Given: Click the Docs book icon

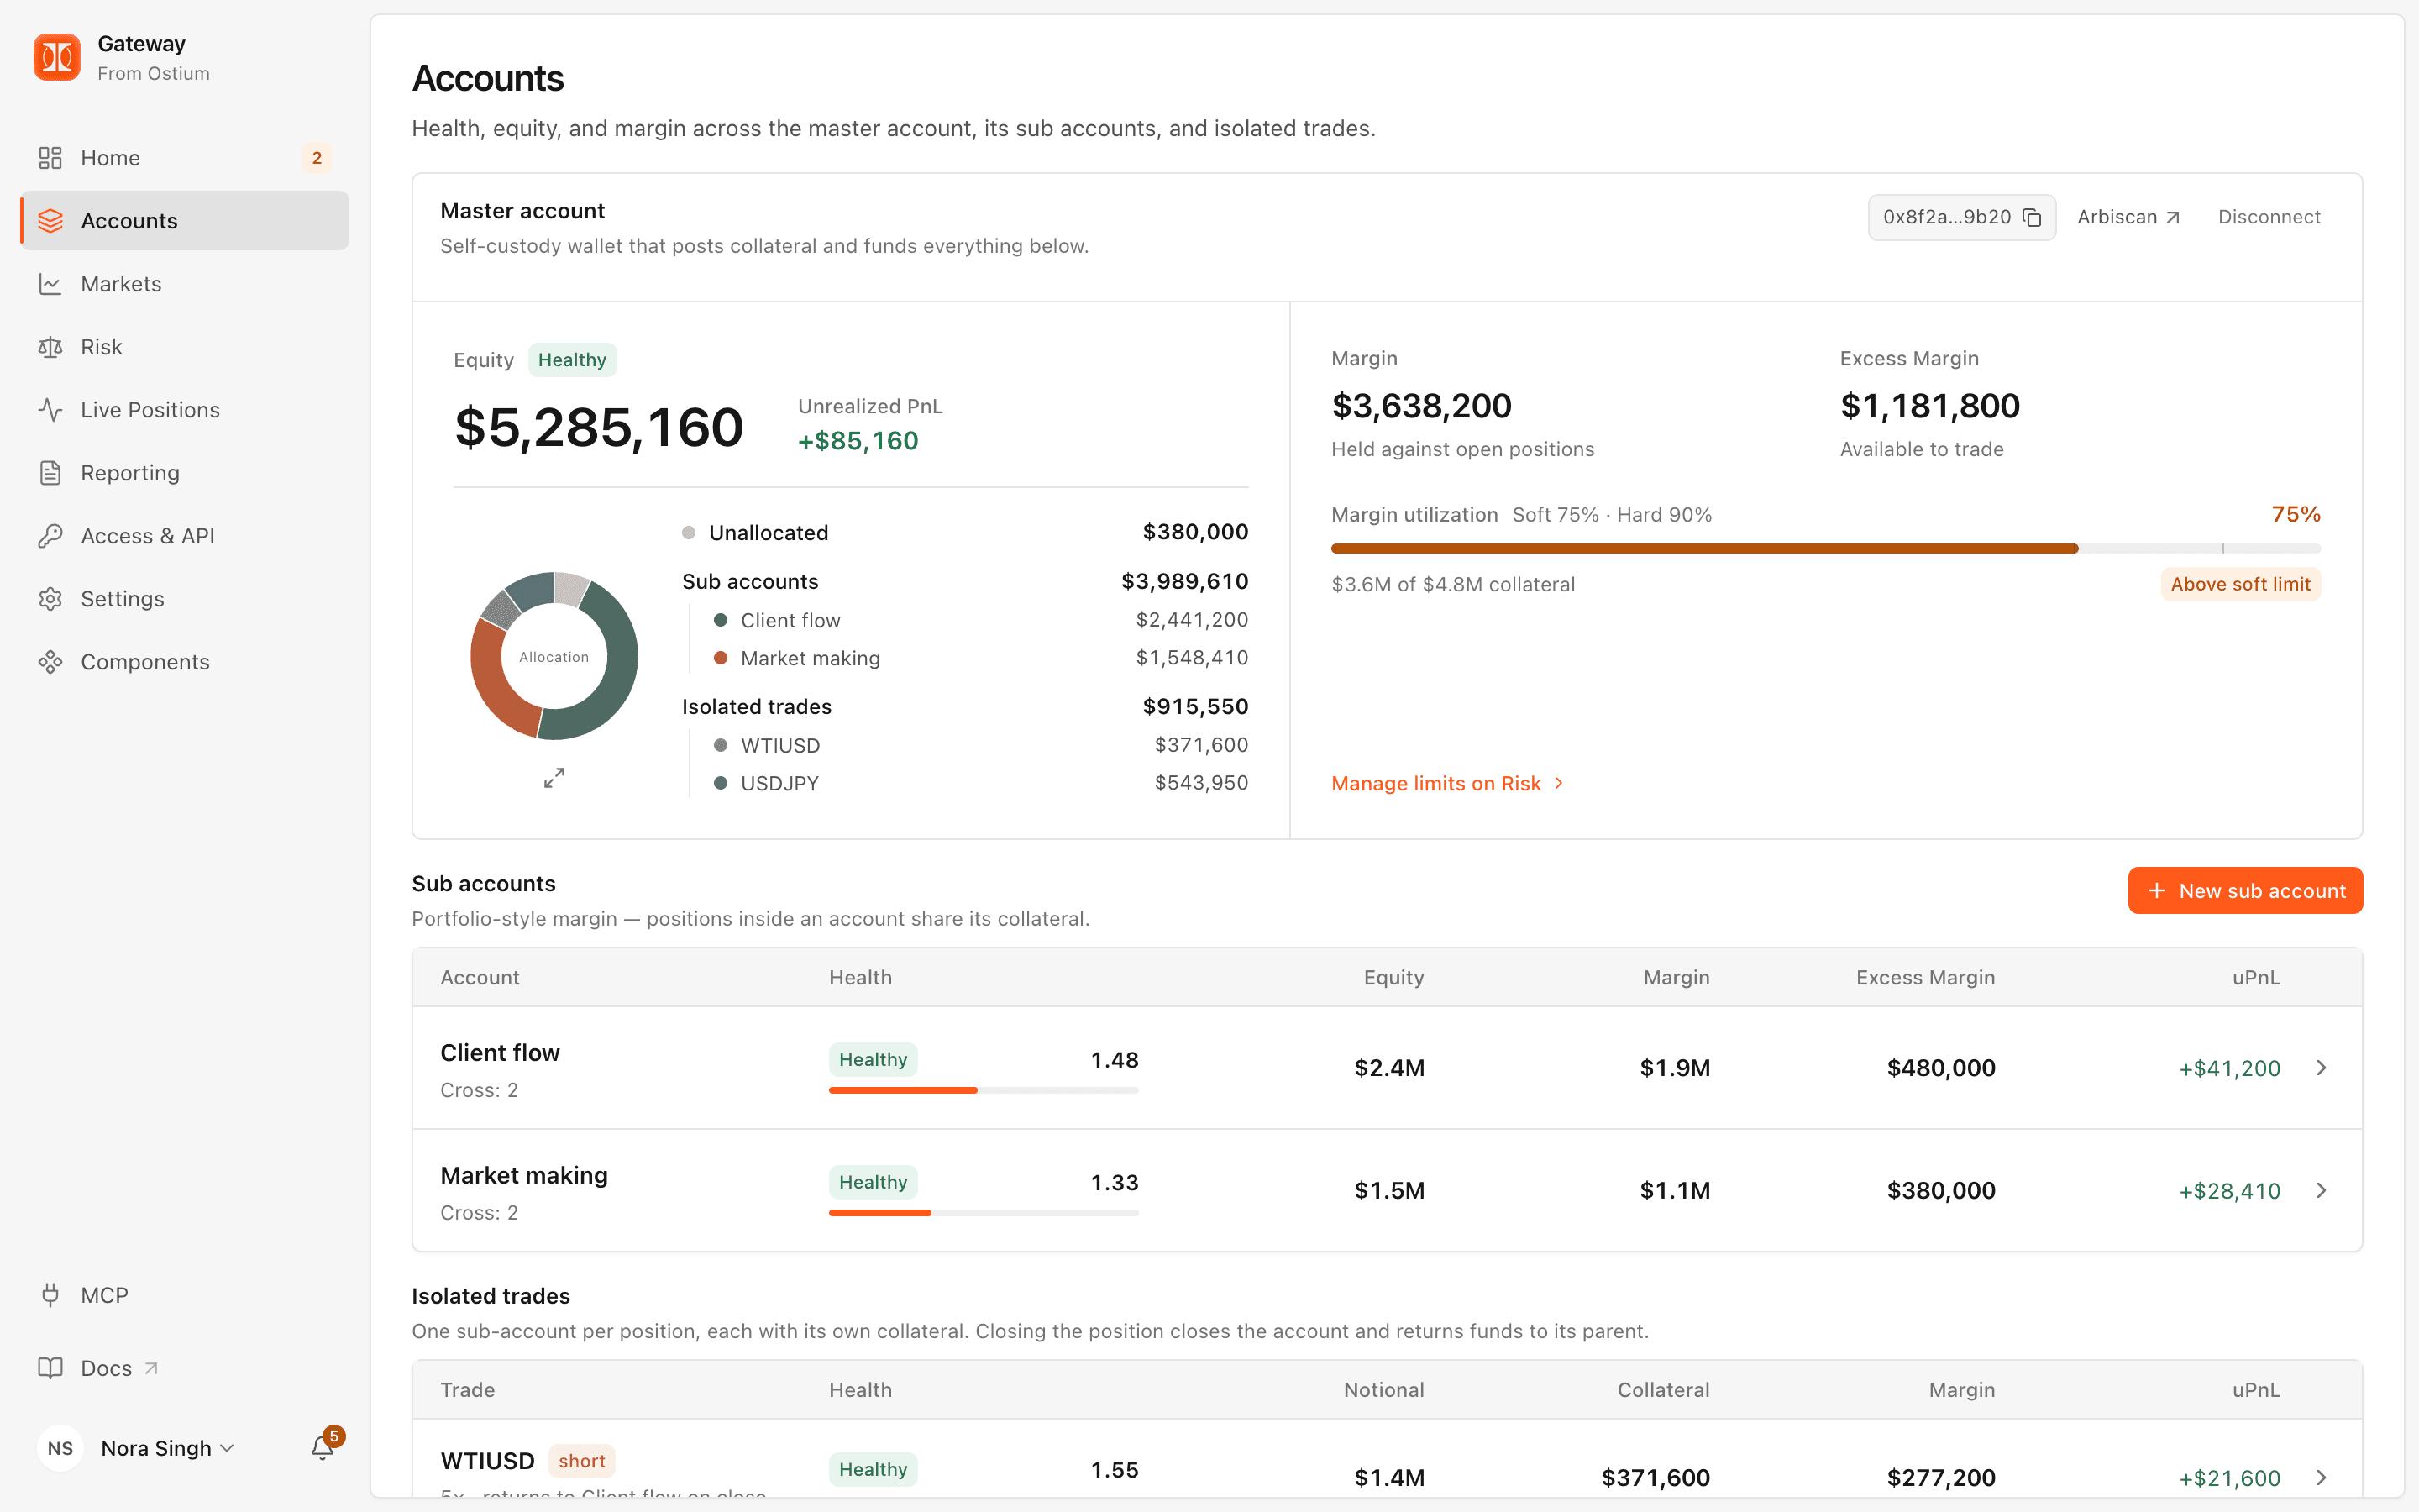Looking at the screenshot, I should [x=50, y=1368].
